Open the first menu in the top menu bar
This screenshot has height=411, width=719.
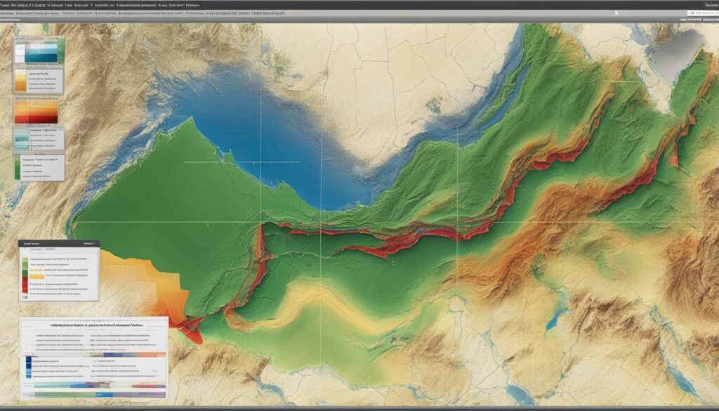[14, 5]
